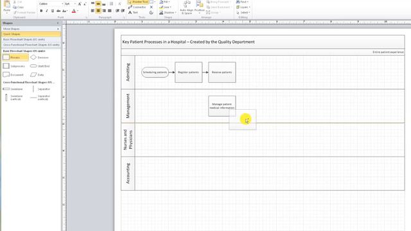The height and width of the screenshot is (231, 411).
Task: Open the Change Case (Aa) dropdown
Action: coord(65,11)
